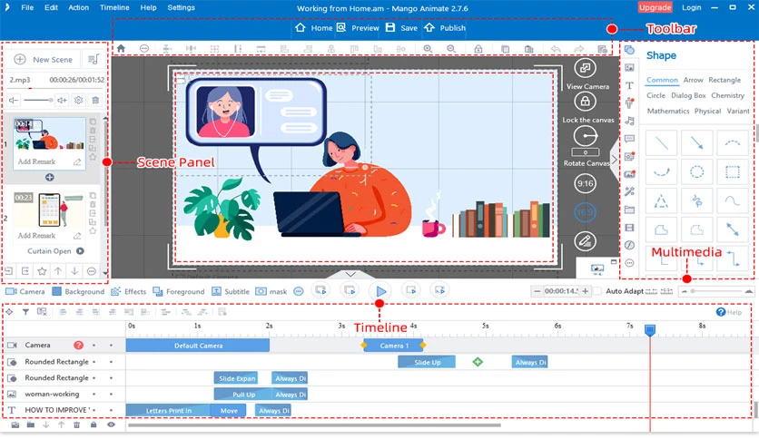This screenshot has width=759, height=439.
Task: Open the File menu
Action: (27, 7)
